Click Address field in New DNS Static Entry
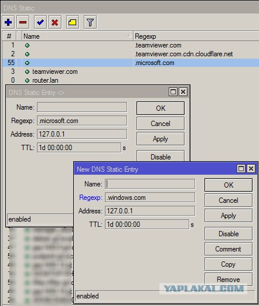Screen dimensions: 259x306 pyautogui.click(x=150, y=211)
